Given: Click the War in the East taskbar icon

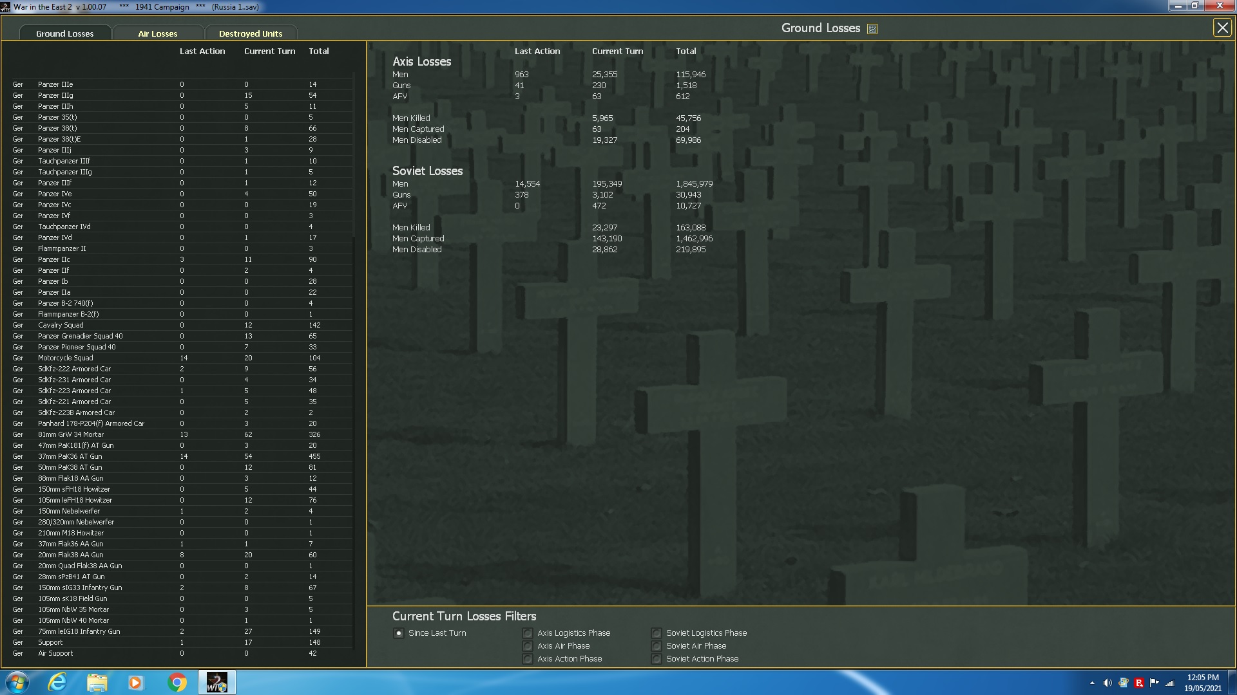Looking at the screenshot, I should [216, 682].
